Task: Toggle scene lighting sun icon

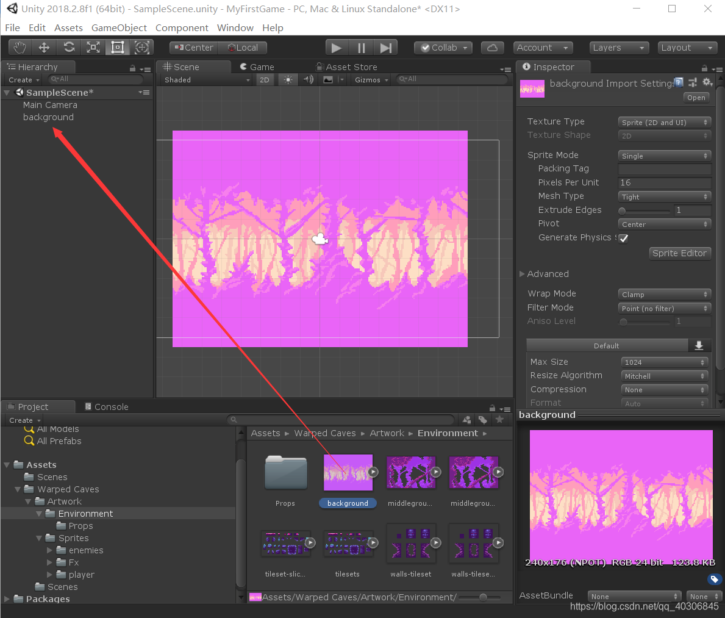Action: [x=288, y=79]
